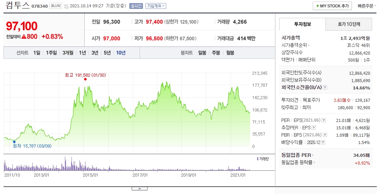Screen dimensions: 383x194
Task: Click the 컴투스 stock name
Action: click(x=17, y=5)
